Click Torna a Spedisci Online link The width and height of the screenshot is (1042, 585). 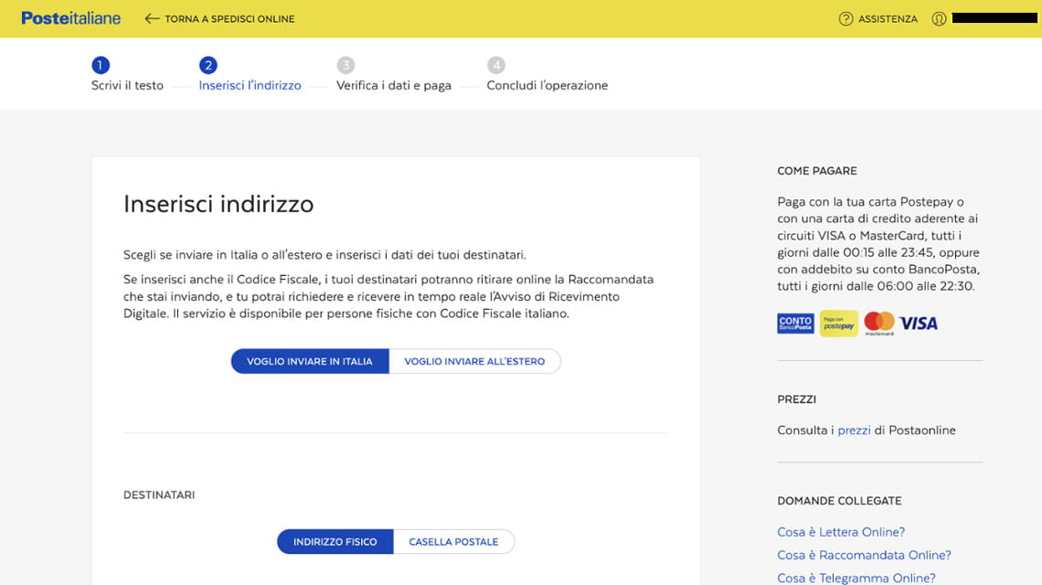[229, 18]
